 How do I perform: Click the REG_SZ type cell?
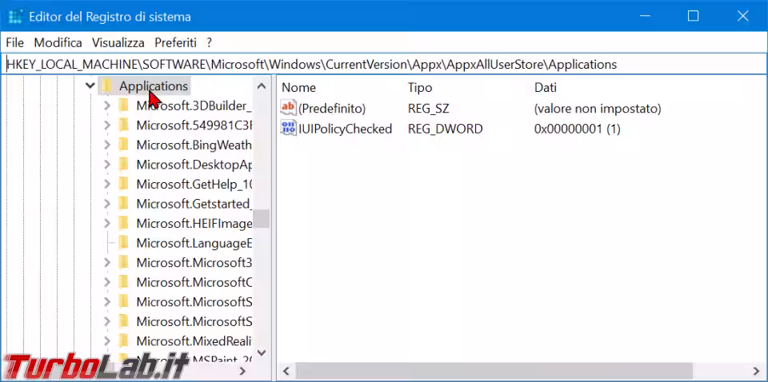428,108
